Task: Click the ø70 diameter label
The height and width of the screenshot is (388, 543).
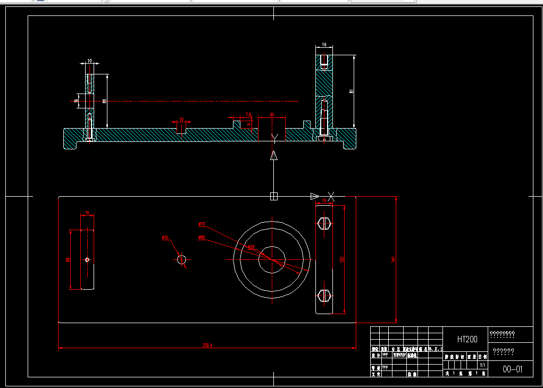Action: [x=202, y=224]
